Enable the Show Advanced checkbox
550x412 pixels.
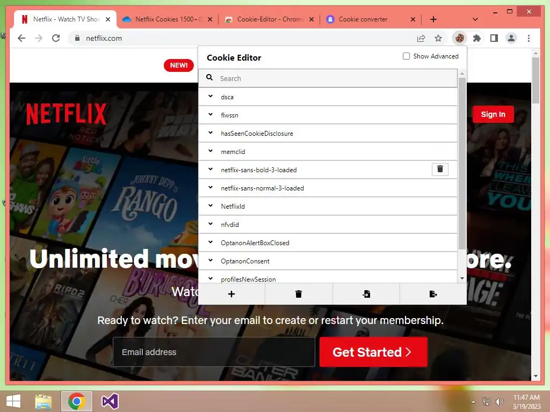click(x=406, y=56)
